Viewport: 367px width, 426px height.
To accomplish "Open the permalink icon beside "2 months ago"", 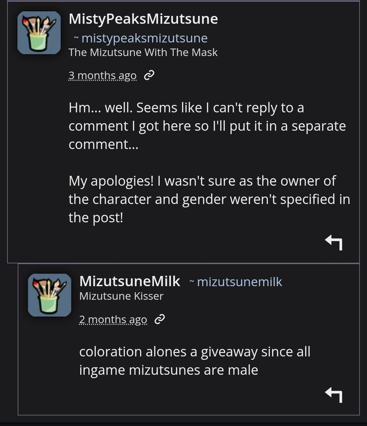I will point(159,319).
